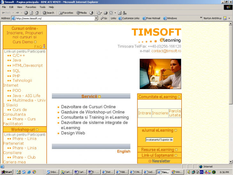The width and height of the screenshot is (233, 175).
Task: Open the Favorites menu
Action: [31, 7]
